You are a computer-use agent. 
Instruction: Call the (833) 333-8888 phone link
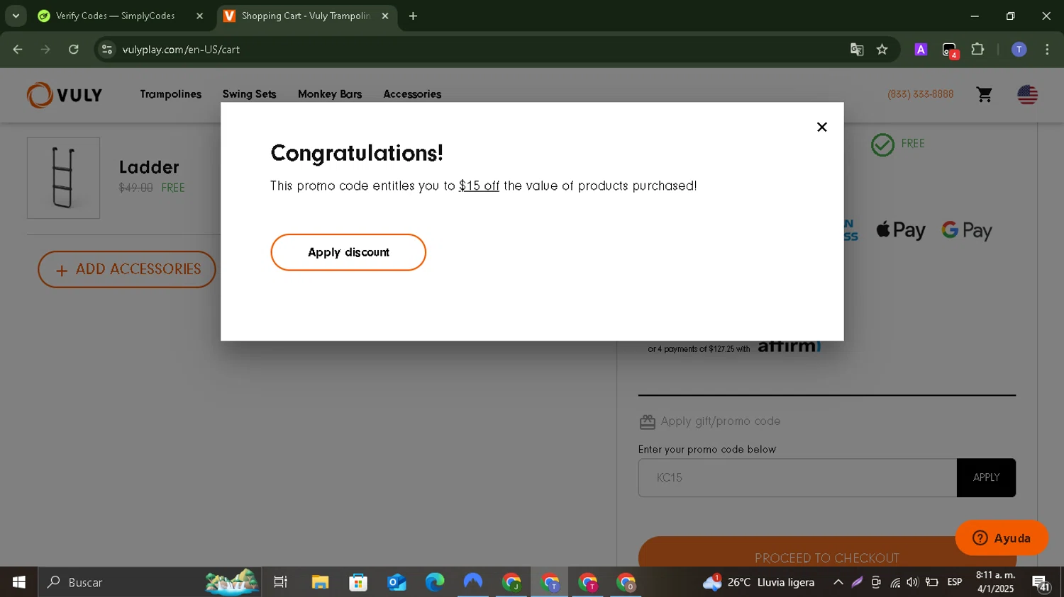920,94
